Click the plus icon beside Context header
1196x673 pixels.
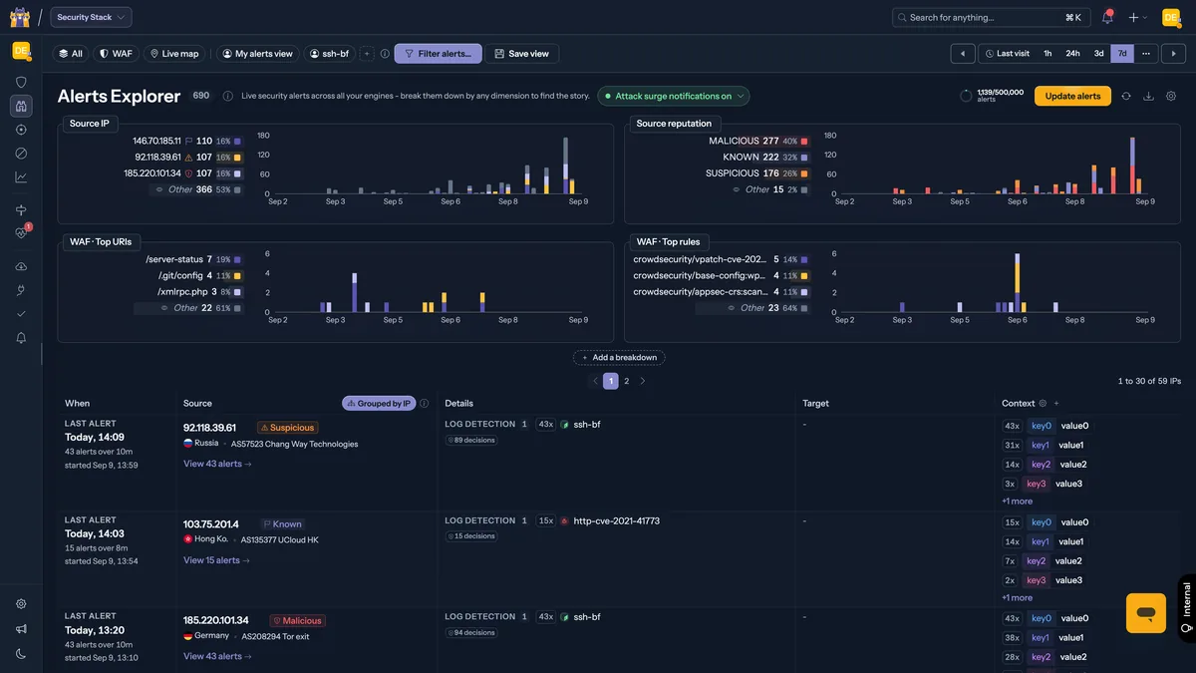click(x=1056, y=404)
